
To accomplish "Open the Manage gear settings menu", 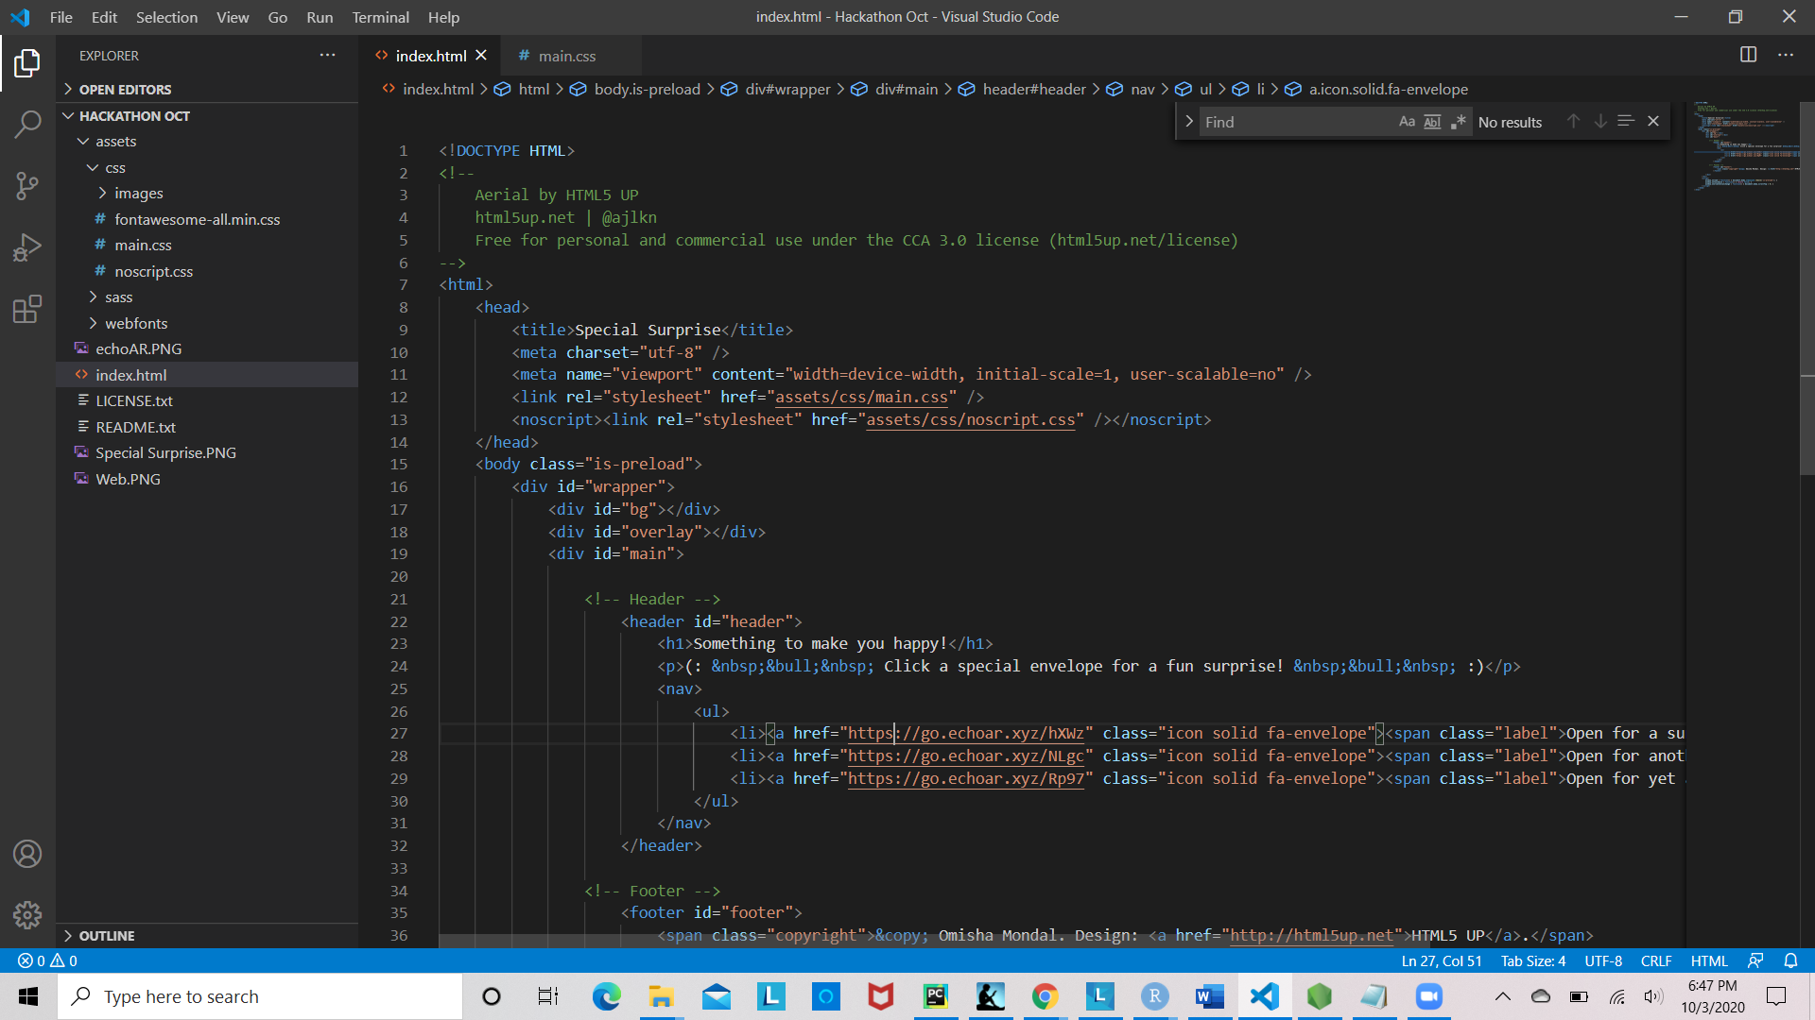I will 27,914.
